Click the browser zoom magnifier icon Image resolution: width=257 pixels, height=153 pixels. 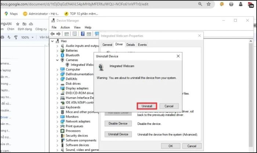200,4
